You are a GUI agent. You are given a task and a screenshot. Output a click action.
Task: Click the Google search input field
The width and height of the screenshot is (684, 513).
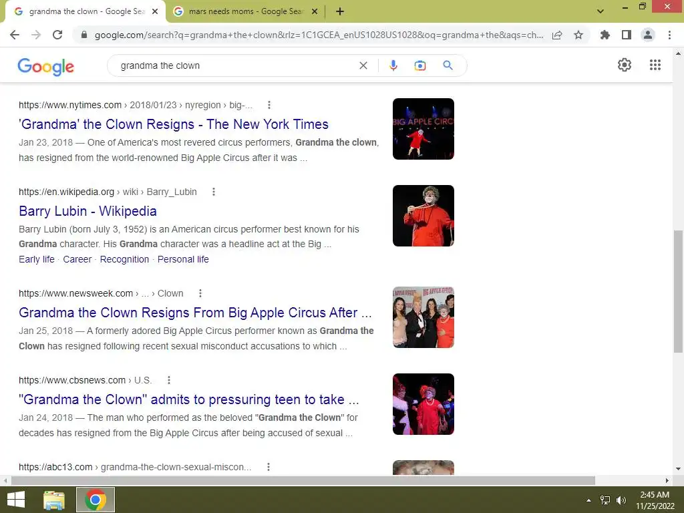(236, 65)
